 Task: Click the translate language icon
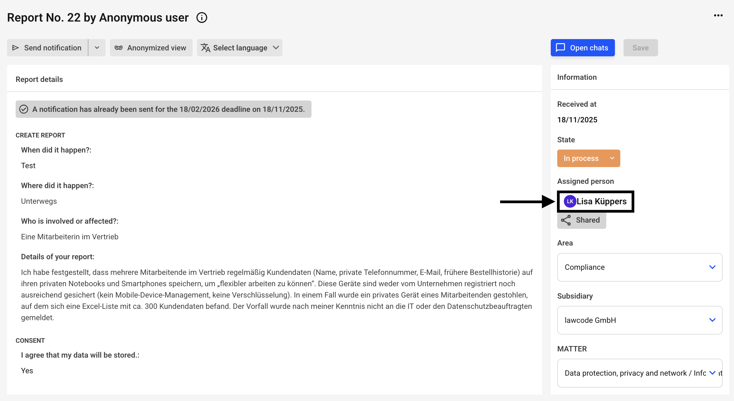205,48
